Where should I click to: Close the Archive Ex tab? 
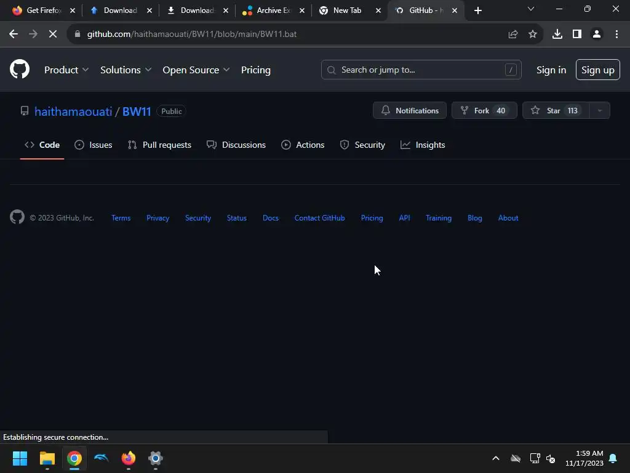302,11
